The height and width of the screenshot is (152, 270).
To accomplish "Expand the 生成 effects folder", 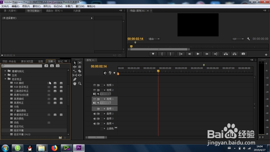I will pos(5,75).
